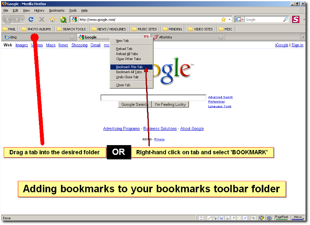The width and height of the screenshot is (310, 225).
Task: Click the Google search box in the toolbar
Action: (x=263, y=19)
